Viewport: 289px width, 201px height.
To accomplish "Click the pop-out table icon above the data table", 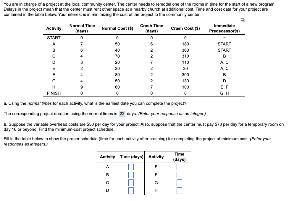I will tap(242, 19).
